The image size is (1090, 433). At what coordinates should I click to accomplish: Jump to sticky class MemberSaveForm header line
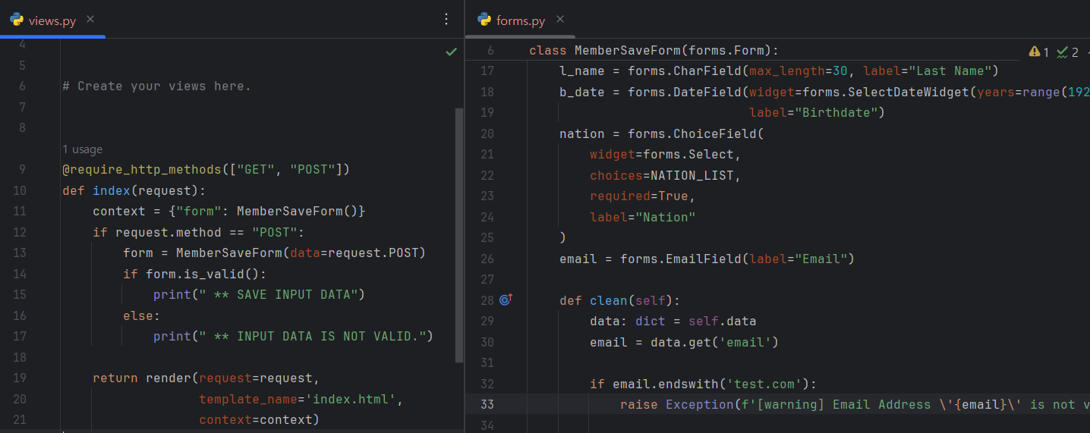[654, 51]
